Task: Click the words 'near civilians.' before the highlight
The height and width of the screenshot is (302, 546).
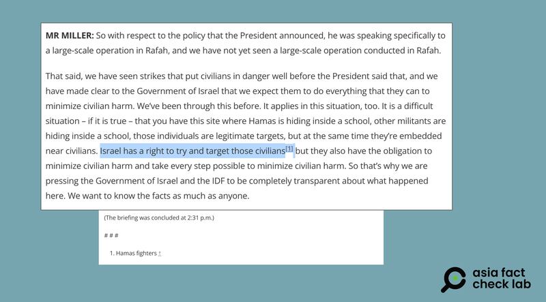Action: coord(71,151)
